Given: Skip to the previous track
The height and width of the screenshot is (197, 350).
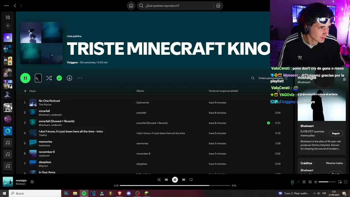Looking at the screenshot, I should 166,180.
